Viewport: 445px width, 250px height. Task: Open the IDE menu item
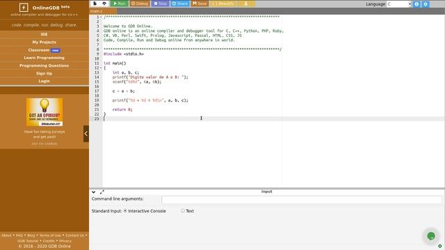44,34
